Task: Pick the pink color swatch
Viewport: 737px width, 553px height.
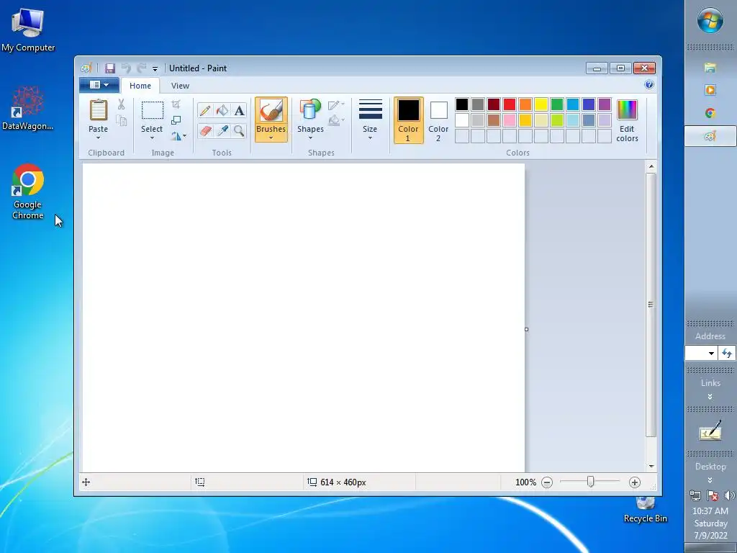Action: click(510, 120)
